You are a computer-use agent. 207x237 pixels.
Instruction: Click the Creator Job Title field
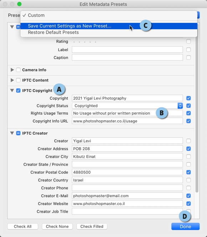coord(127,211)
